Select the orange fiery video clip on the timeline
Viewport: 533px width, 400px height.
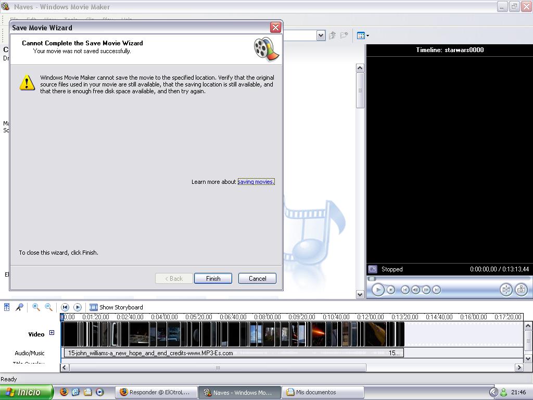[x=318, y=334]
